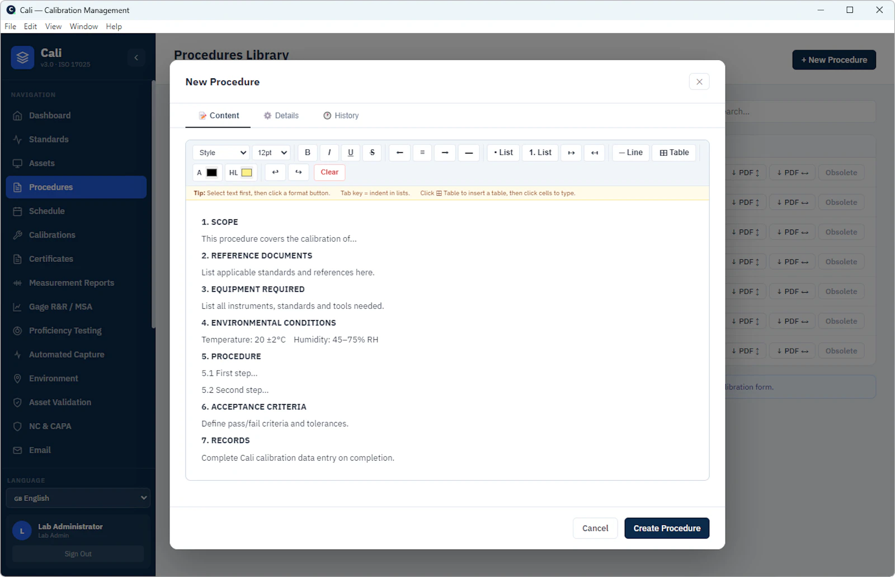Image resolution: width=895 pixels, height=577 pixels.
Task: Go to Dashboard in the sidebar
Action: [x=76, y=115]
